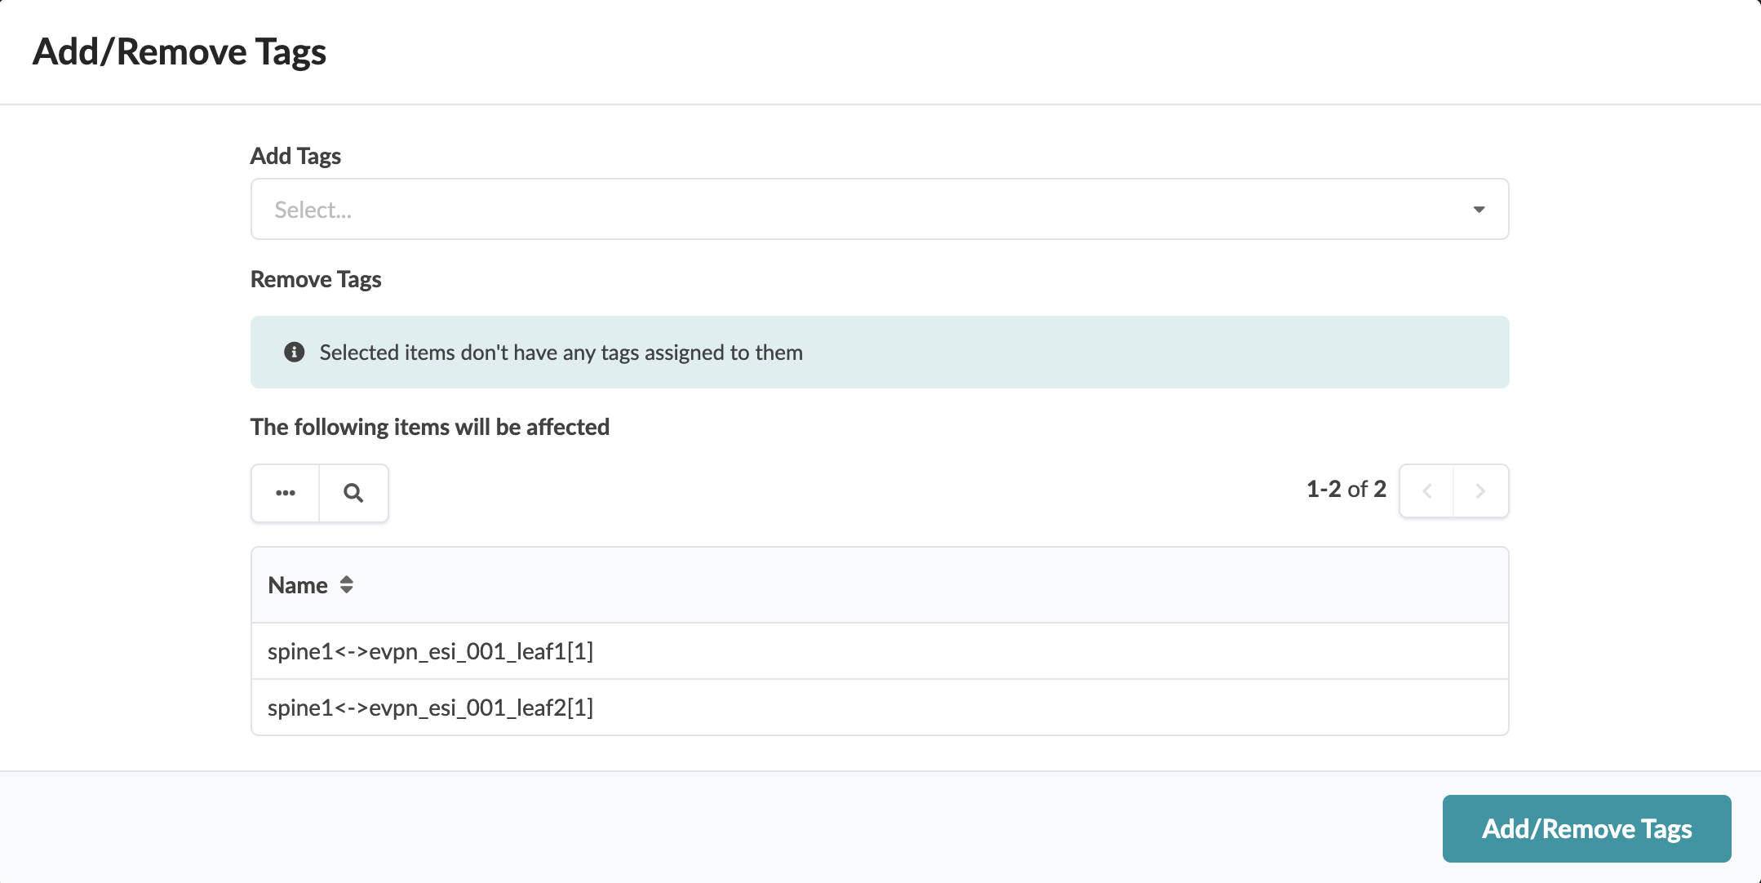Click the magnifier search icon
The height and width of the screenshot is (883, 1761).
pyautogui.click(x=353, y=493)
